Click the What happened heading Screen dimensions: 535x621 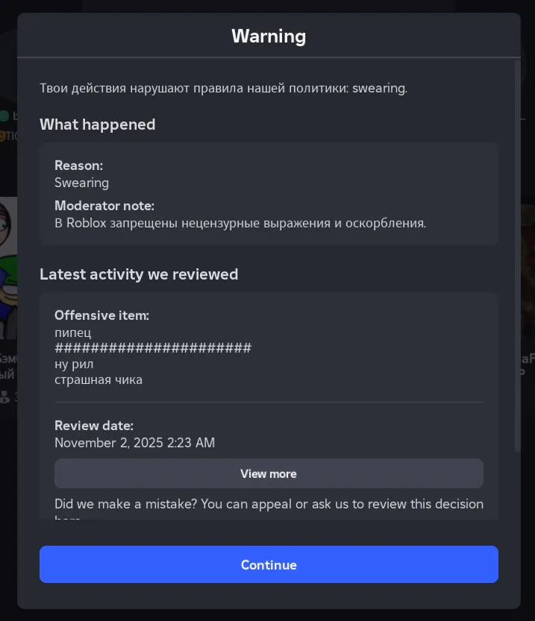click(x=98, y=124)
